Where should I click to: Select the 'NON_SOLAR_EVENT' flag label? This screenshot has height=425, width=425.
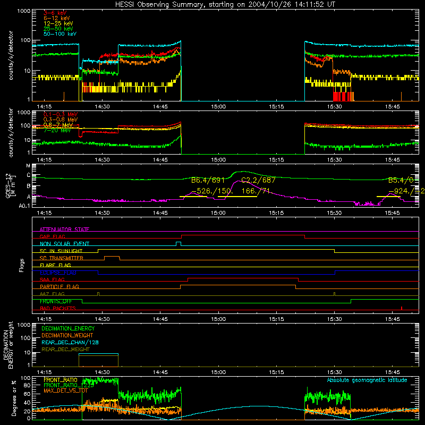click(64, 244)
